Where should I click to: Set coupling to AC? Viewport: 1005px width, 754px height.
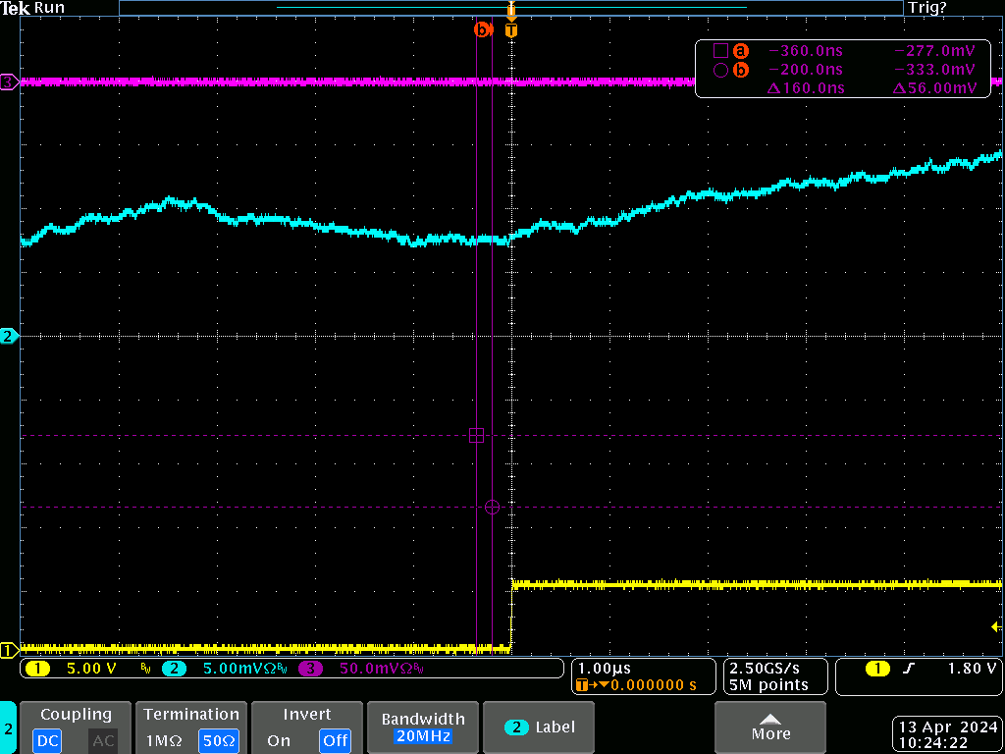(103, 740)
